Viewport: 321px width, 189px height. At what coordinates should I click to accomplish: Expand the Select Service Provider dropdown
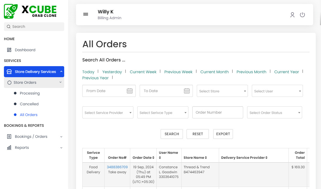pos(108,113)
